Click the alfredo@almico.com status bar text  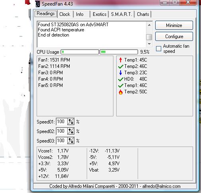click(x=161, y=186)
